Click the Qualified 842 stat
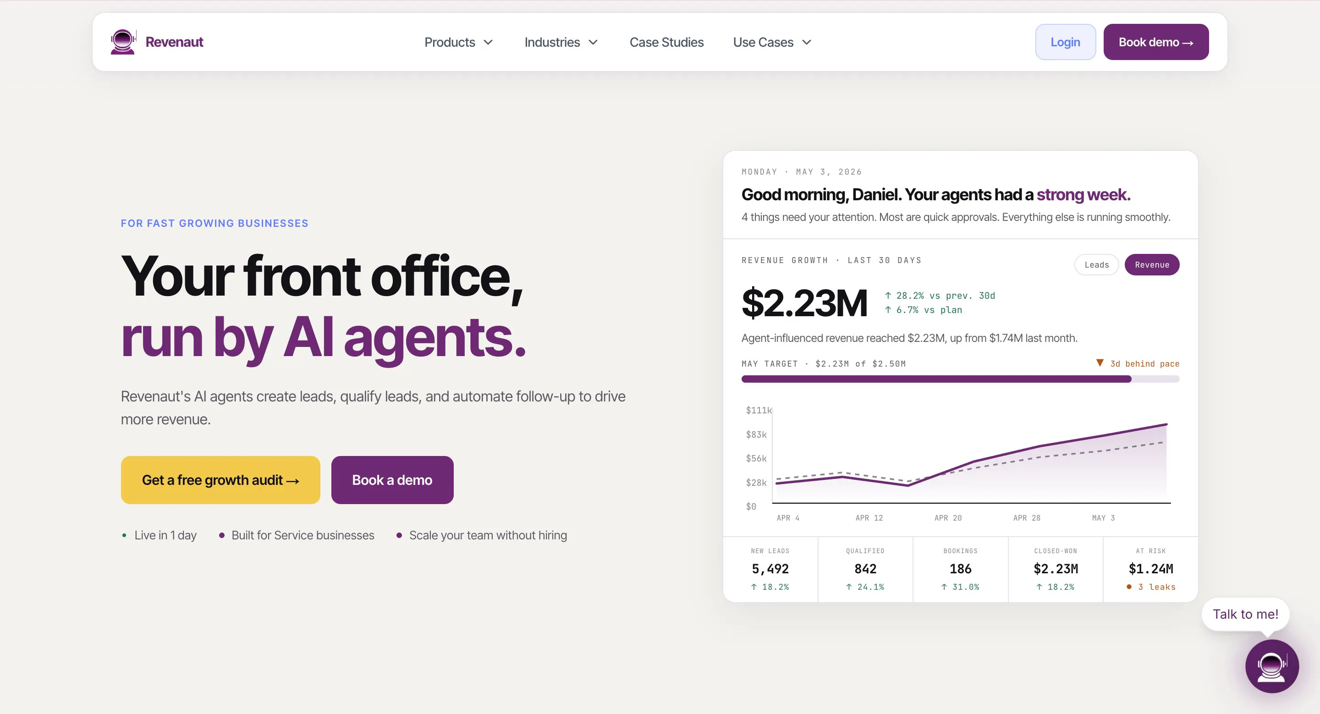The width and height of the screenshot is (1320, 714). click(x=865, y=569)
